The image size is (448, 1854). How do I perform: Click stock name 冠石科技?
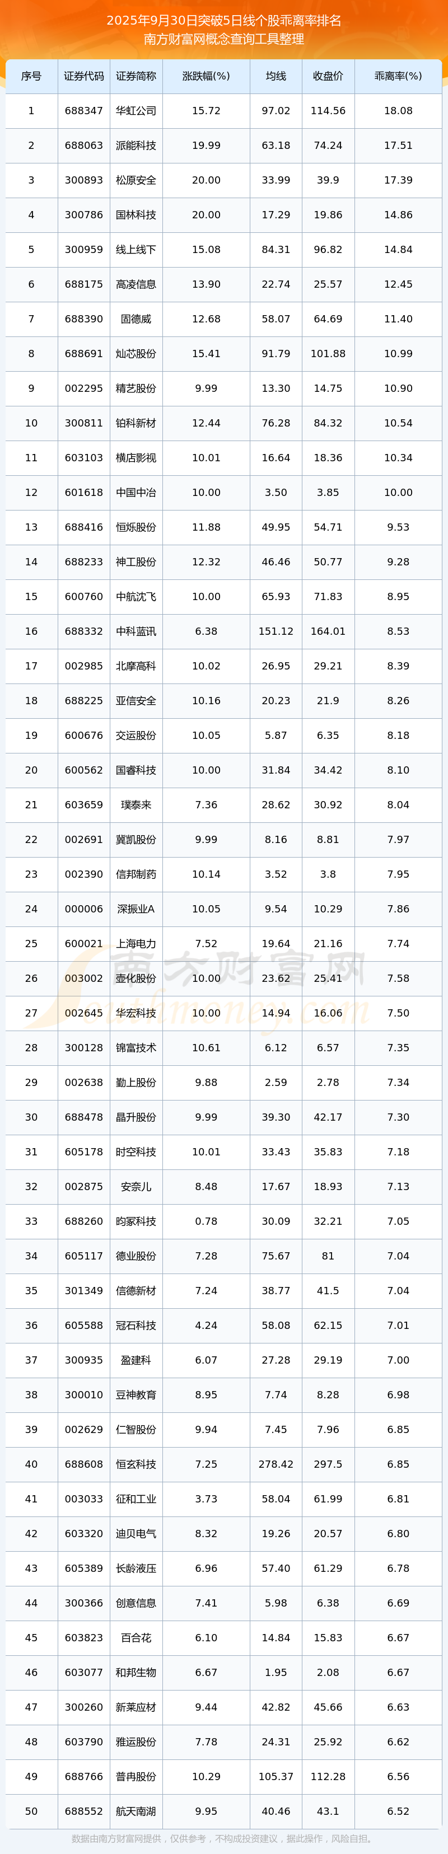[x=136, y=1325]
